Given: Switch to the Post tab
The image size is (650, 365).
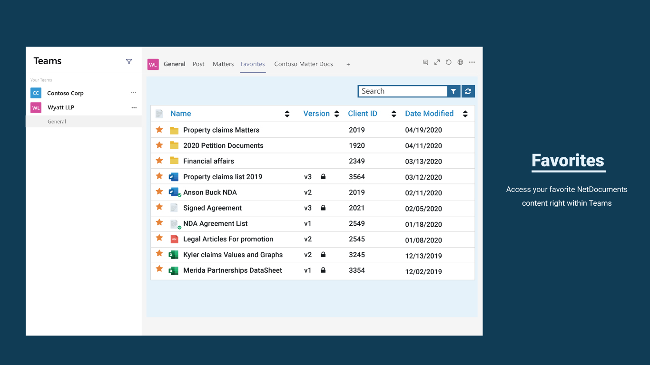Looking at the screenshot, I should (198, 64).
